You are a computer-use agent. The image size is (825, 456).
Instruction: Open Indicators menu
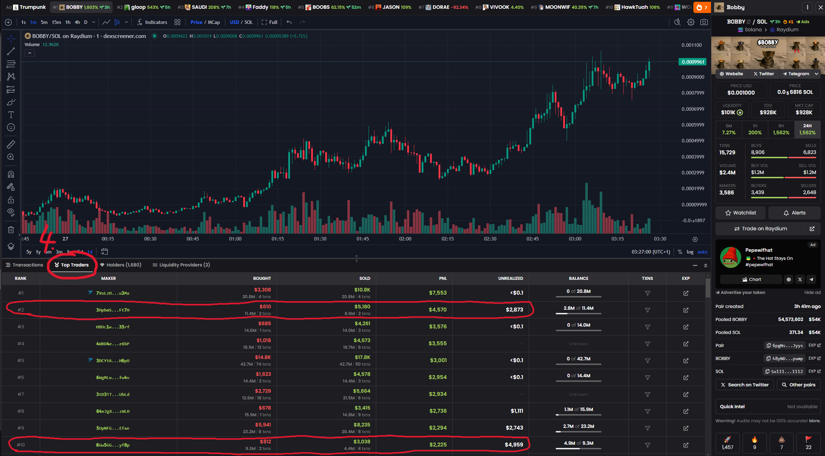[152, 22]
